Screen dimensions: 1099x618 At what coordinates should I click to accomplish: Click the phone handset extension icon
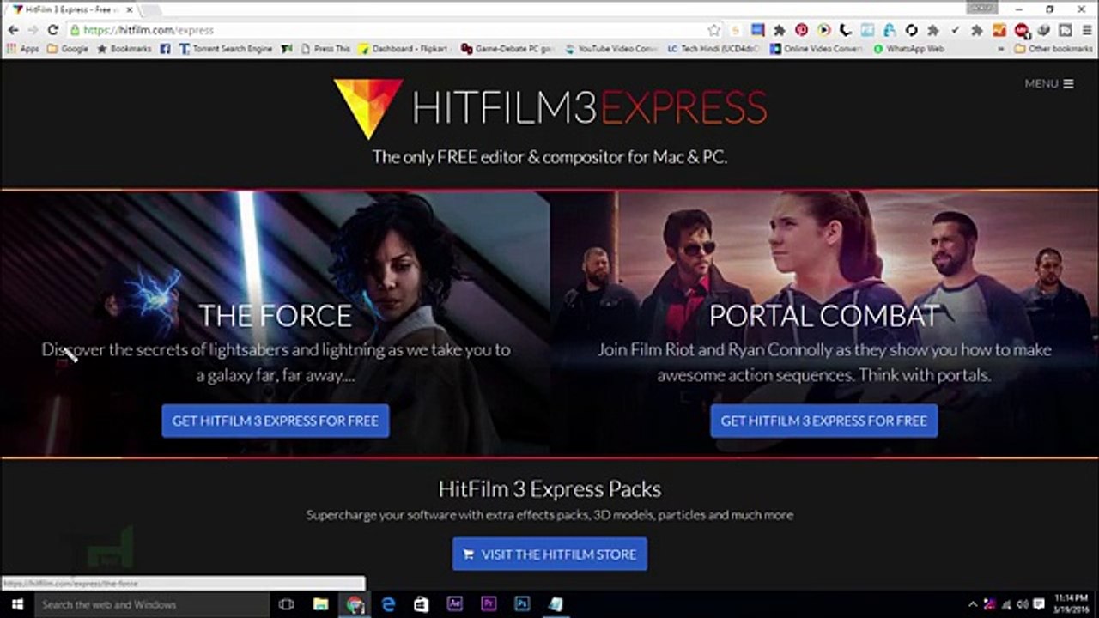click(x=845, y=30)
